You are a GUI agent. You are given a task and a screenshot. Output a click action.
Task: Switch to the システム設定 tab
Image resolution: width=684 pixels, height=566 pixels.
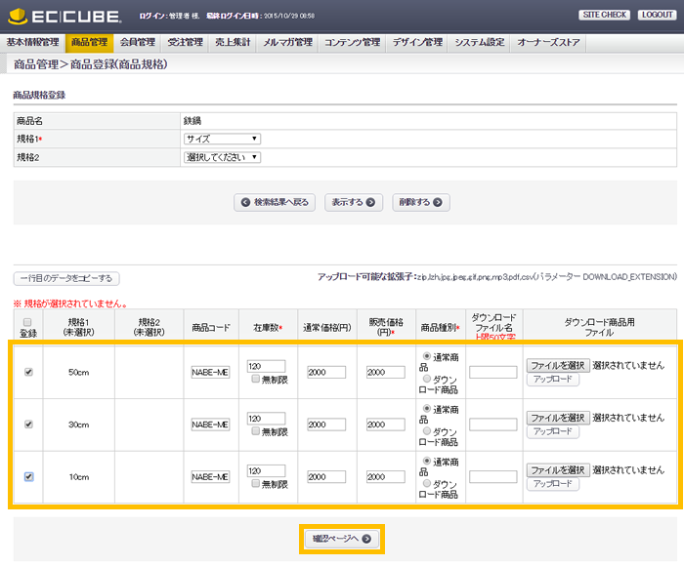point(480,43)
